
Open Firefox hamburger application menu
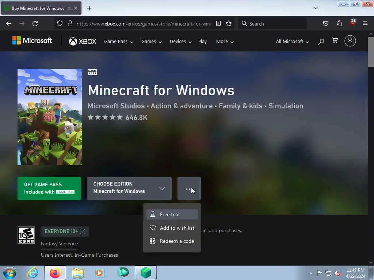[x=365, y=23]
